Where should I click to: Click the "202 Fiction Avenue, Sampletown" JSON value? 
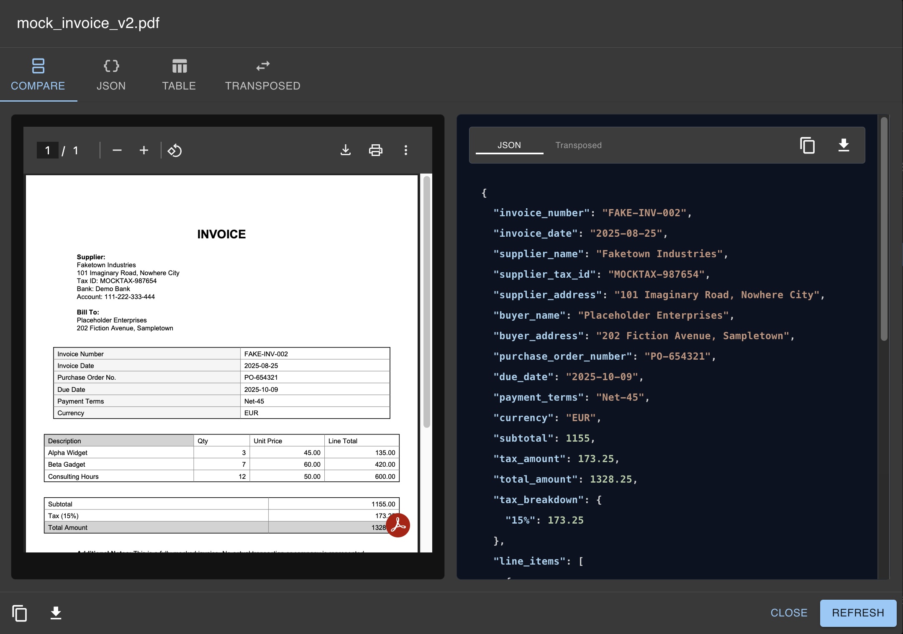coord(693,336)
